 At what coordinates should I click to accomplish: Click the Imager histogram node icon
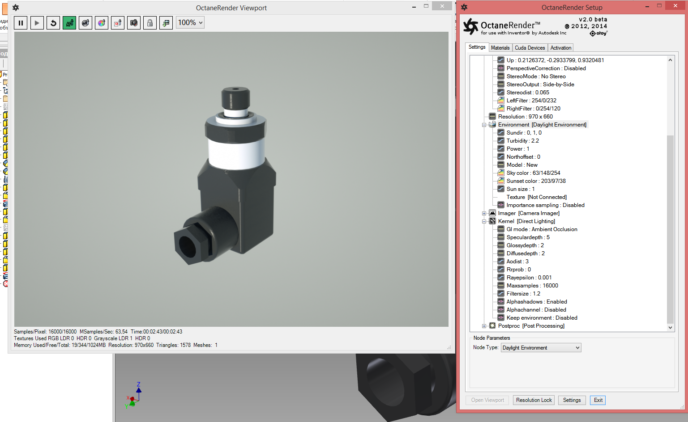tap(492, 213)
